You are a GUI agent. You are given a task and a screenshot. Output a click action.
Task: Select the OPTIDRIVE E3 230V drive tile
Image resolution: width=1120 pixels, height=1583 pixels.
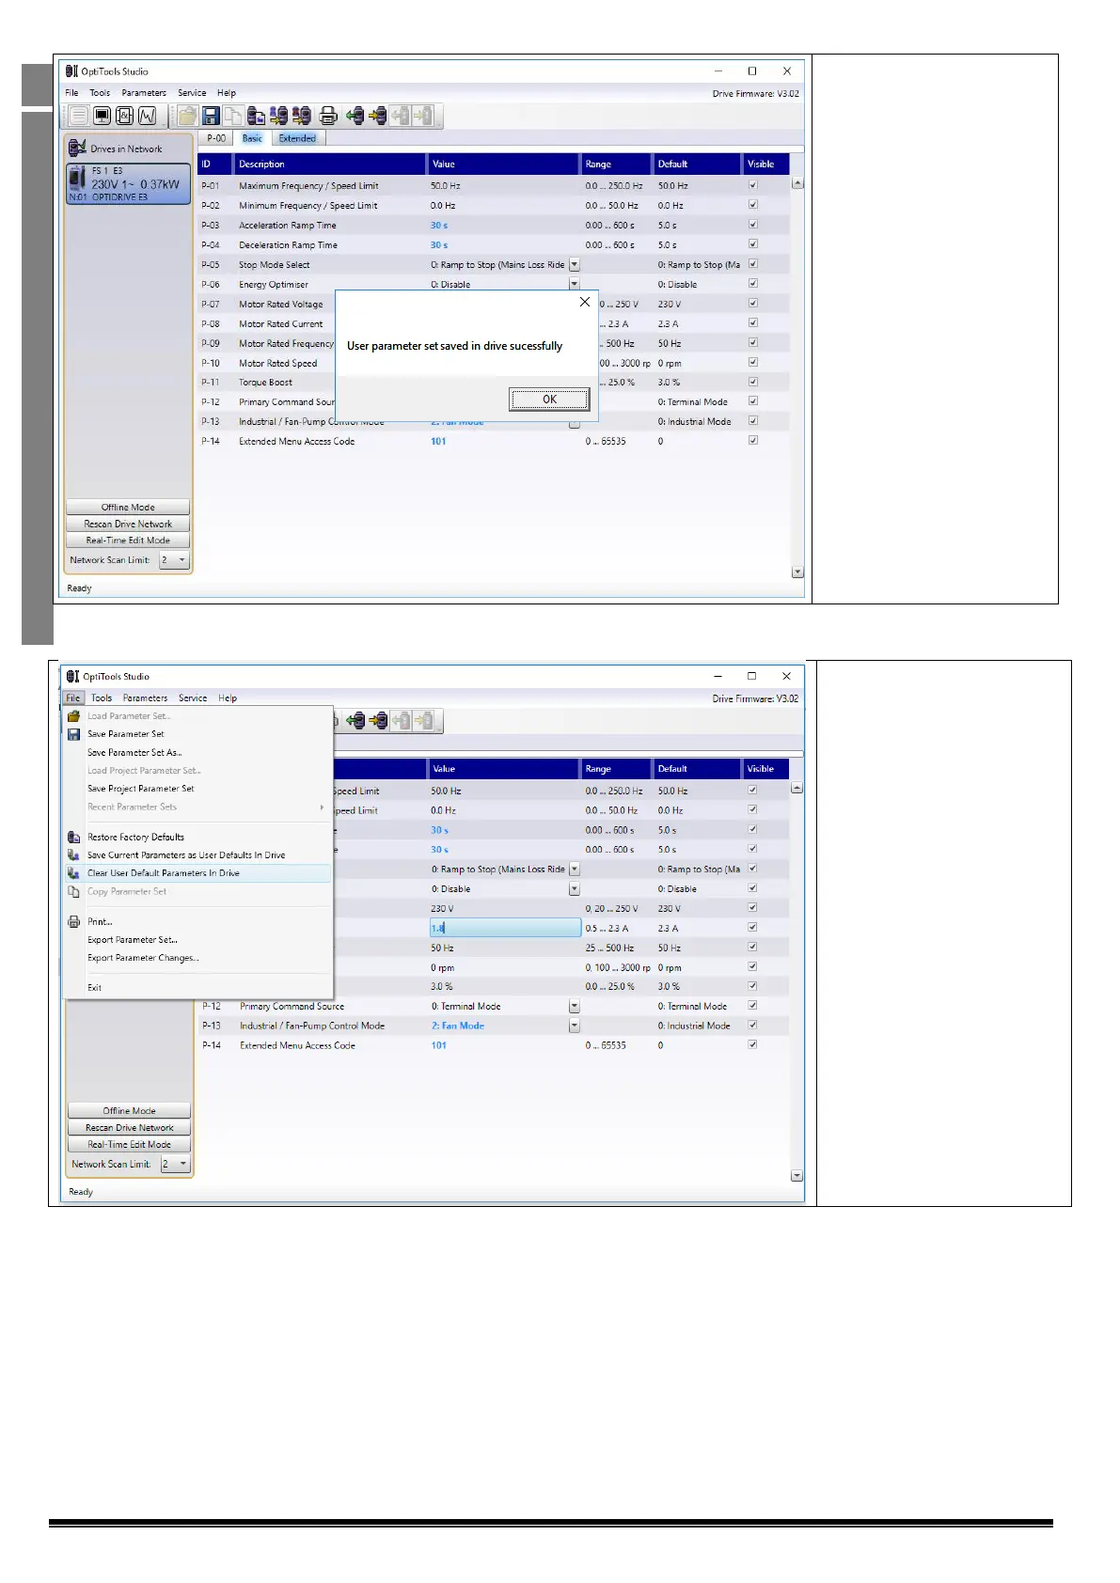click(x=128, y=183)
